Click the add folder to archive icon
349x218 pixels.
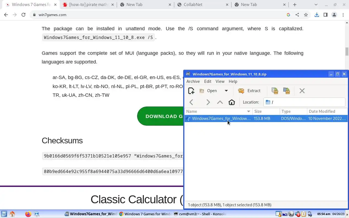[x=287, y=91]
